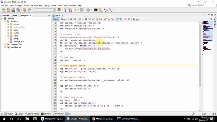Image resolution: width=217 pixels, height=122 pixels.
Task: Open the Bookmarks bottom panel button
Action: pyautogui.click(x=58, y=114)
